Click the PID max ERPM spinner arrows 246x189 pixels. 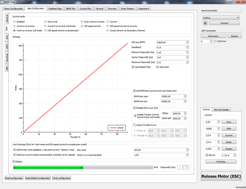tap(185, 42)
